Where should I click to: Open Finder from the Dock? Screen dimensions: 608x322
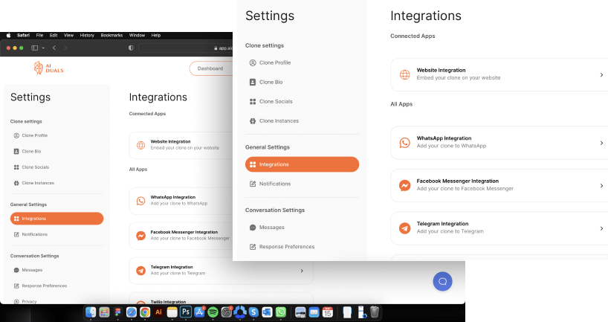(x=91, y=312)
